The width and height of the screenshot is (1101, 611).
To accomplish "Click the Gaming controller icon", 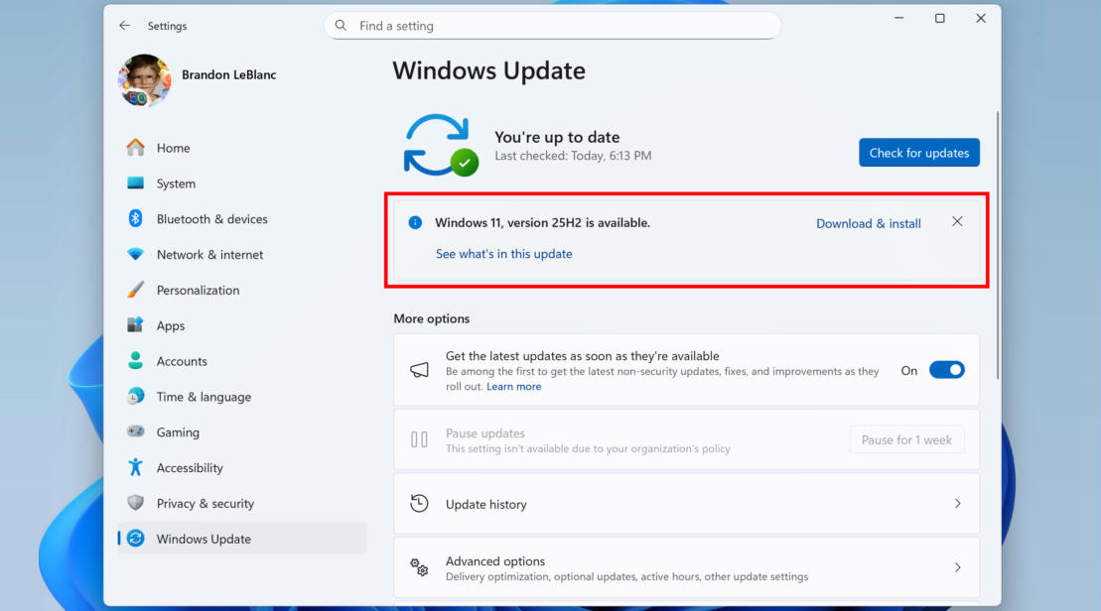I will pos(136,431).
